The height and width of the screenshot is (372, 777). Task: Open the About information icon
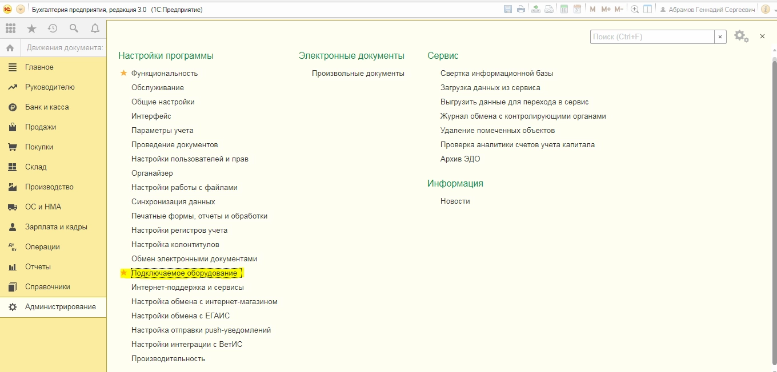[765, 9]
